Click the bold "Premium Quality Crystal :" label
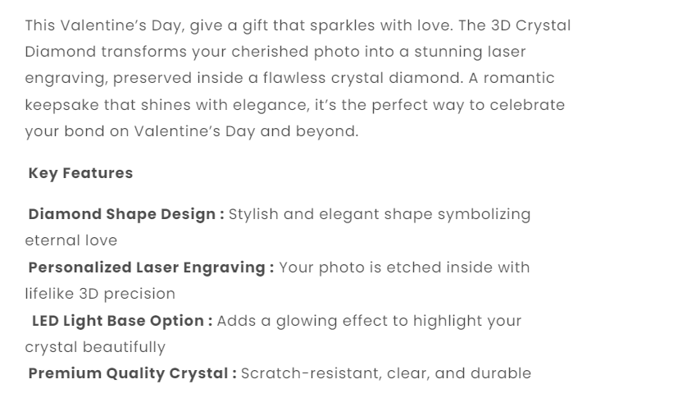The height and width of the screenshot is (407, 687). tap(132, 373)
